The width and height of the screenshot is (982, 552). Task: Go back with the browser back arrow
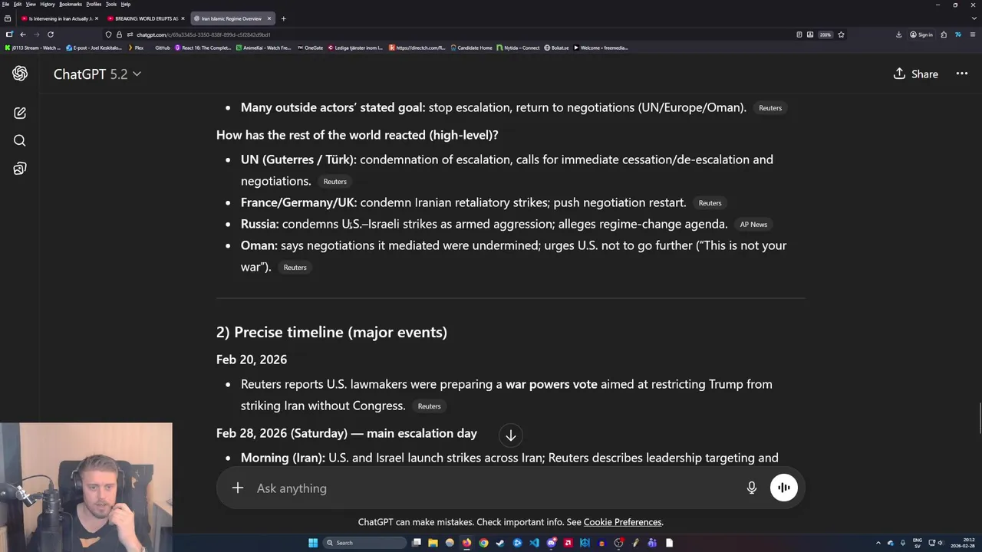coord(23,34)
